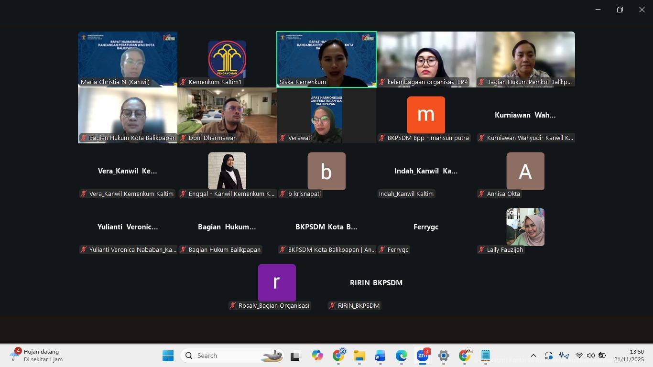Open Microsoft Edge from the taskbar
This screenshot has height=367, width=653.
(x=401, y=356)
